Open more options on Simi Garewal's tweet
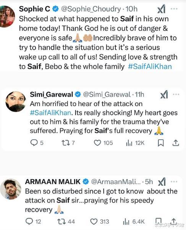Screen dimensions: 186x230 (176, 94)
